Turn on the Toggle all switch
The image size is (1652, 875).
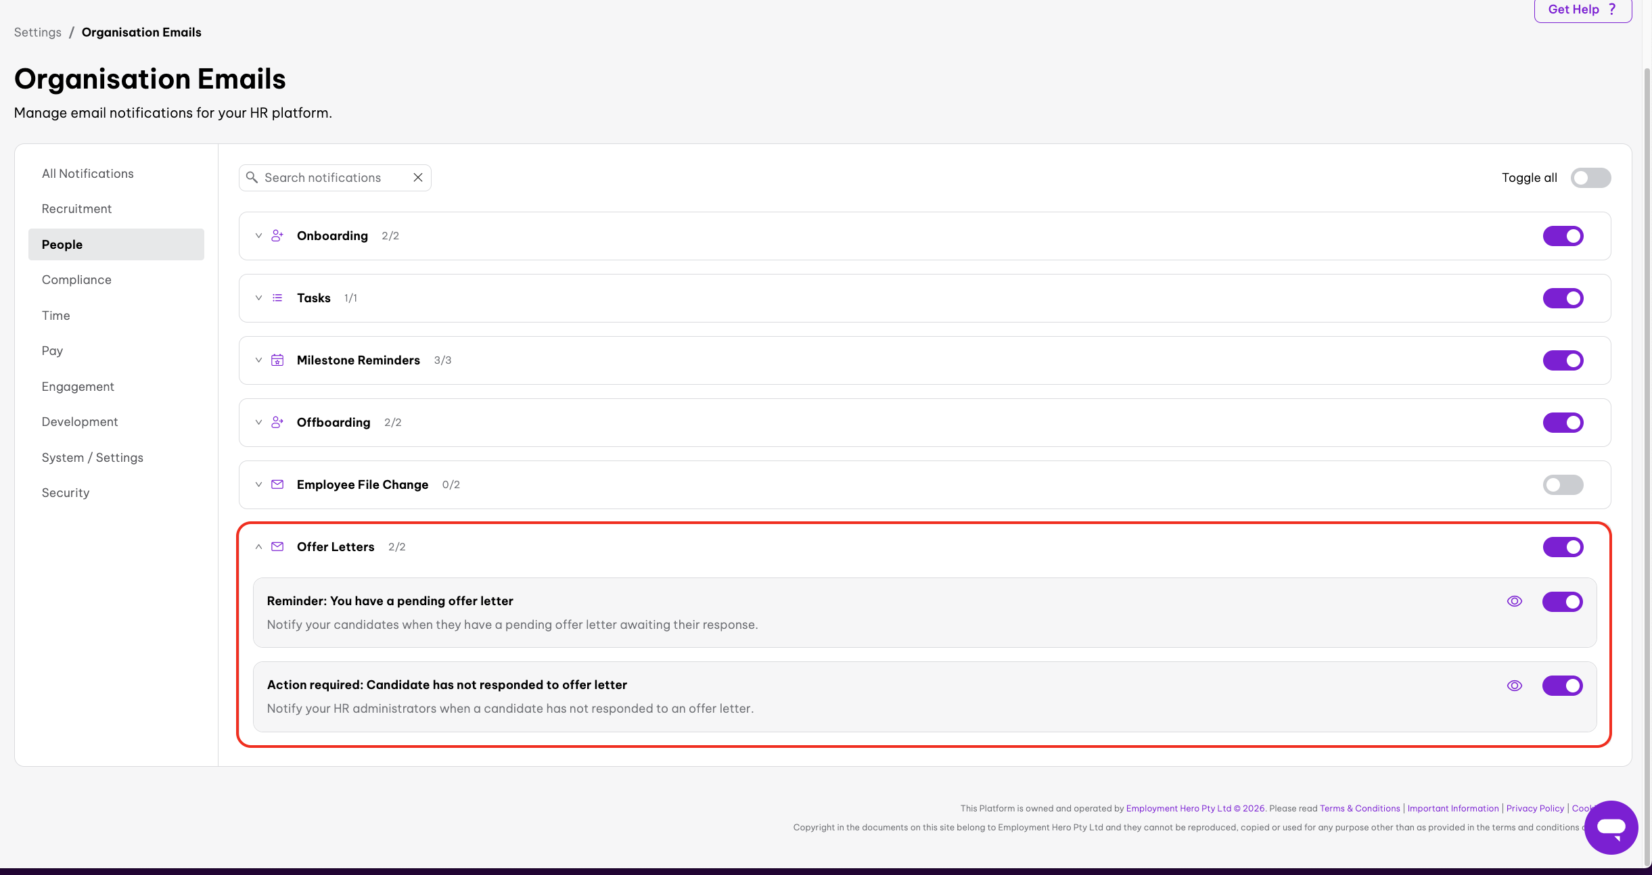(x=1590, y=178)
